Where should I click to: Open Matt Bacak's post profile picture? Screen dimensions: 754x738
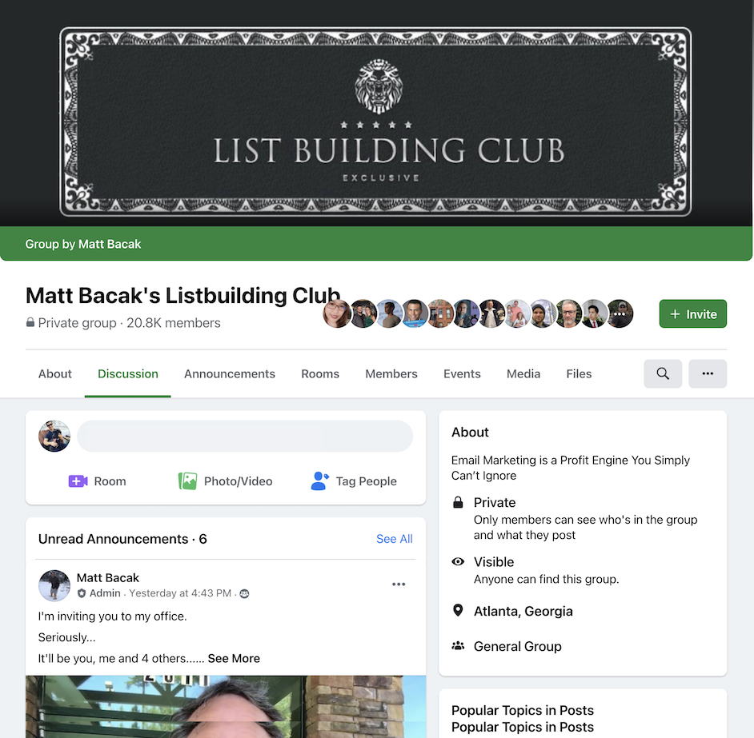tap(54, 586)
